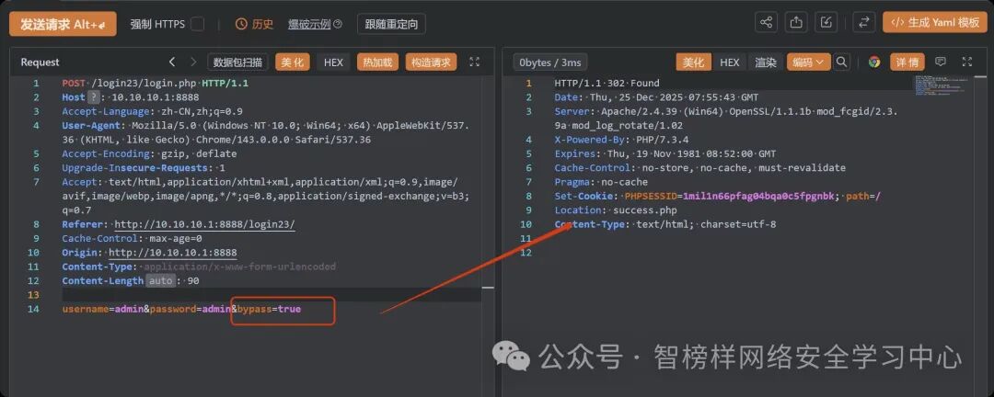Select 美化 view in the Request panel

pos(293,62)
